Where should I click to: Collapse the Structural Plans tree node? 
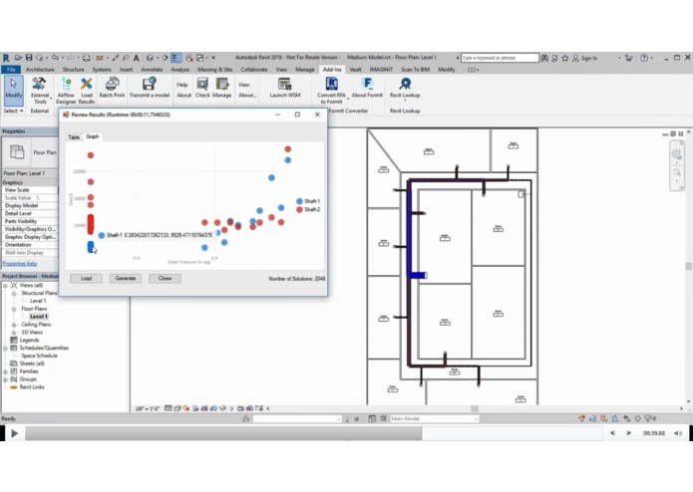point(14,293)
